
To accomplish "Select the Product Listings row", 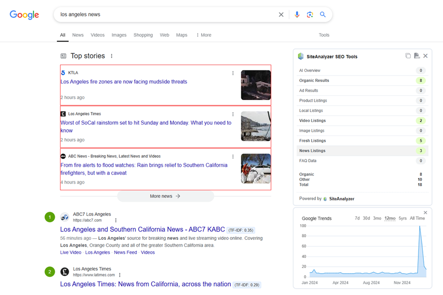I will coord(363,101).
